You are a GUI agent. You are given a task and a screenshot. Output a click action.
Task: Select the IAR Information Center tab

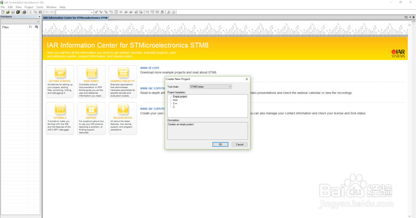[x=75, y=18]
